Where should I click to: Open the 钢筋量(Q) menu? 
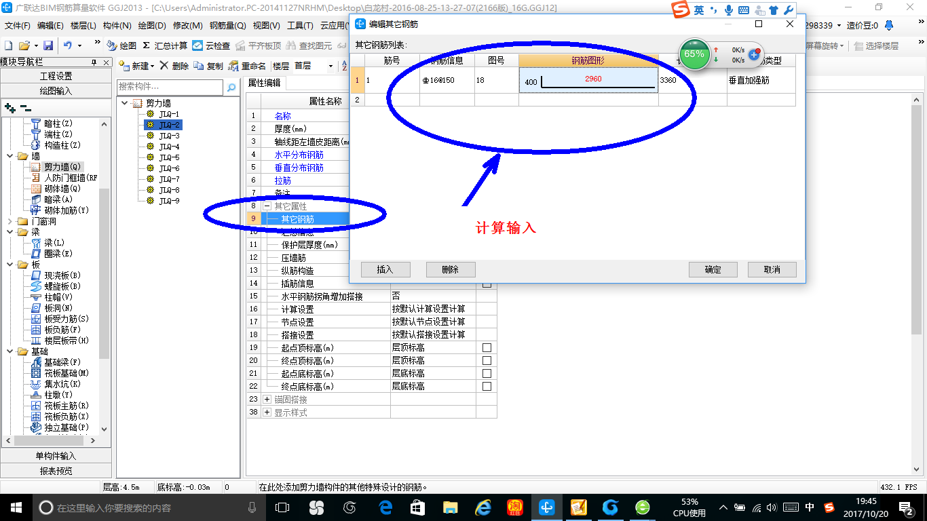[227, 26]
